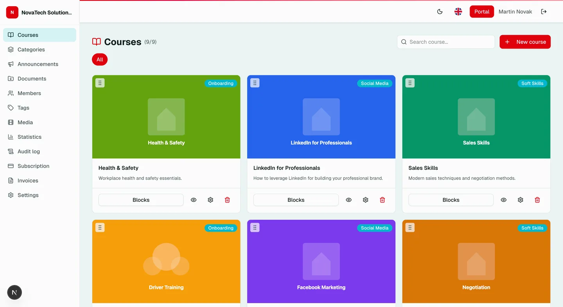Preview the LinkedIn for Professionals course
The height and width of the screenshot is (307, 563).
[348, 200]
